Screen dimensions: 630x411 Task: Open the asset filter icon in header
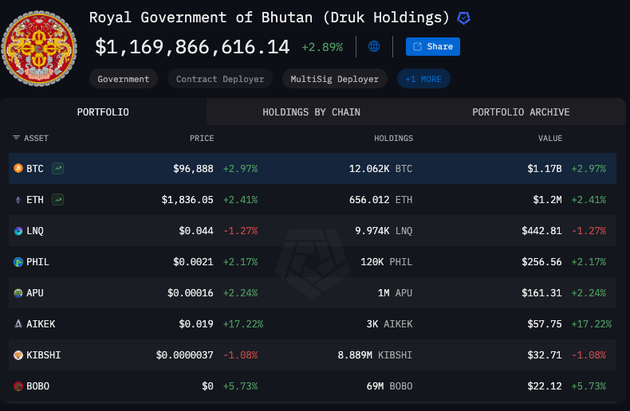pos(17,138)
